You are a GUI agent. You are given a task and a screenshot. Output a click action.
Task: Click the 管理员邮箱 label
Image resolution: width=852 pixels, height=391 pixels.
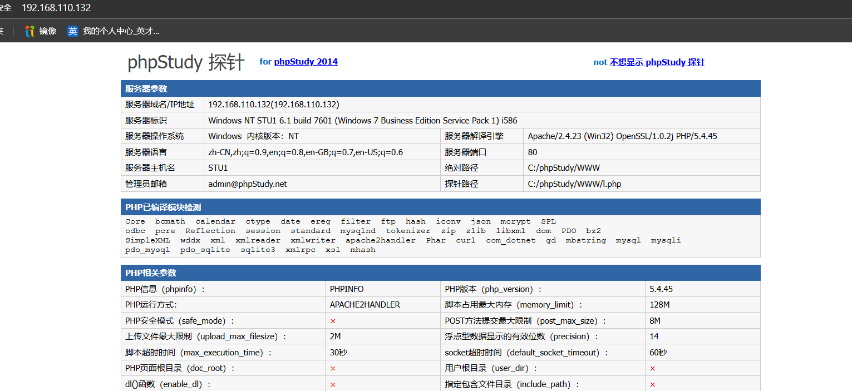coord(146,184)
